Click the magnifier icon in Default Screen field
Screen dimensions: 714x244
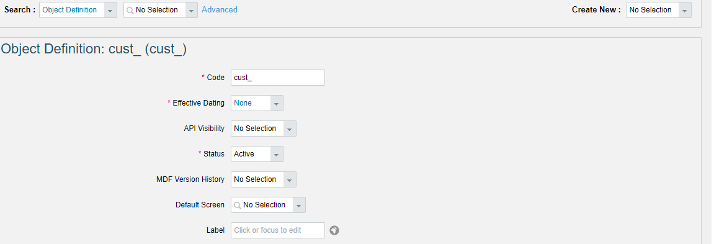pos(237,206)
